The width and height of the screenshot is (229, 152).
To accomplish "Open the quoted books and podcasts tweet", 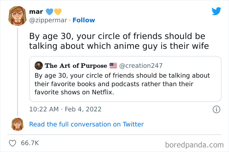I will tap(123, 84).
